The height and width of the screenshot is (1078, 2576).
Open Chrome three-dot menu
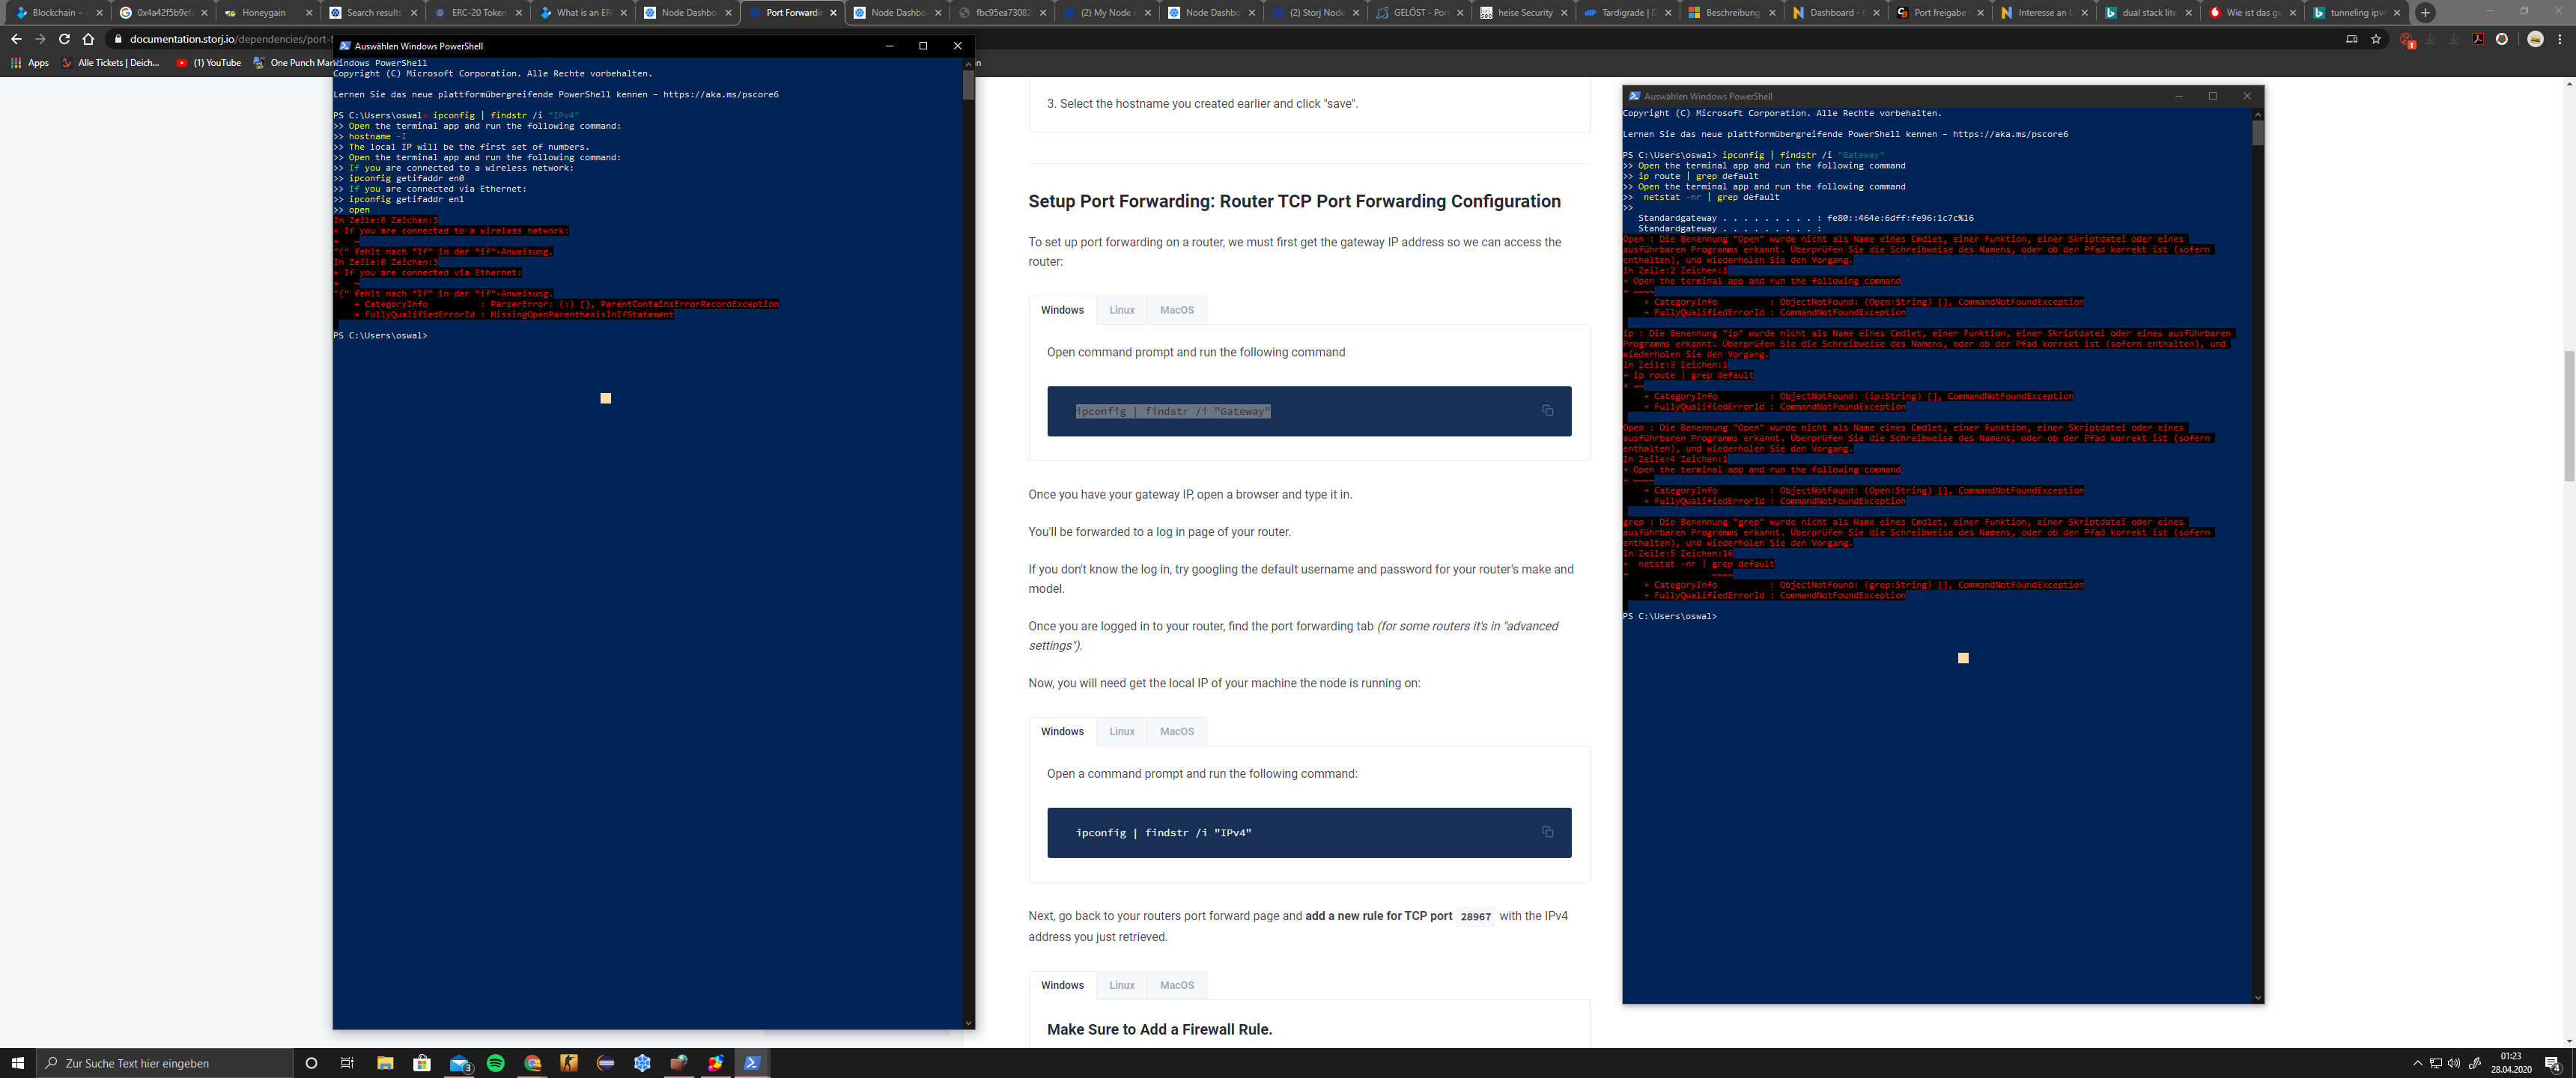point(2560,39)
